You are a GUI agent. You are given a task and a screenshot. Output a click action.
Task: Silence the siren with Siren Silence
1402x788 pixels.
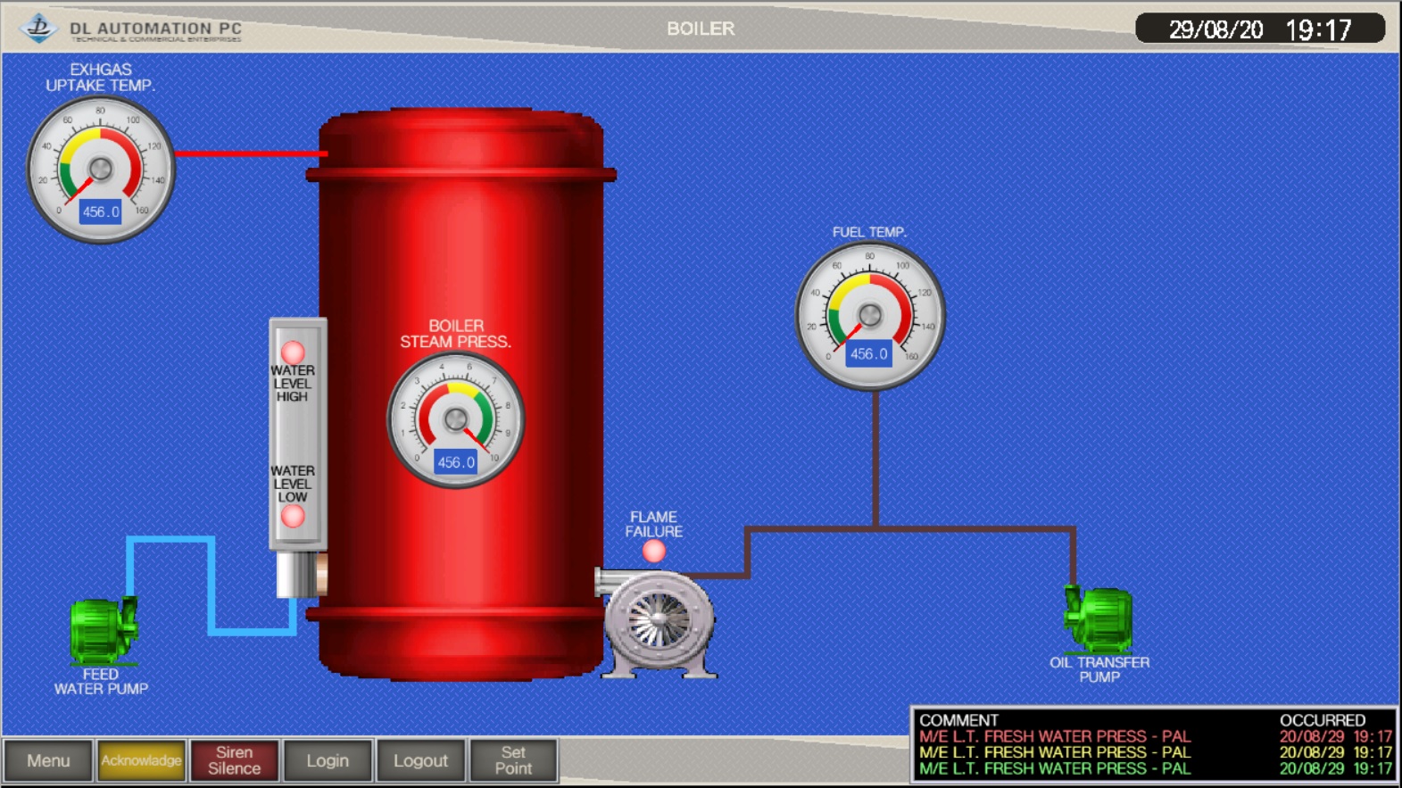[234, 760]
